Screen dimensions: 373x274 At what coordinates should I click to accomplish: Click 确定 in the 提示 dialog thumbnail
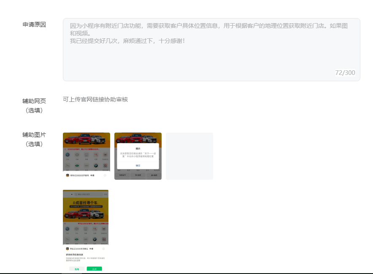pyautogui.click(x=138, y=165)
